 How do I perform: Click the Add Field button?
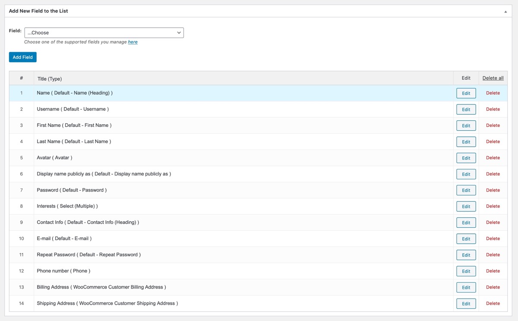click(23, 57)
